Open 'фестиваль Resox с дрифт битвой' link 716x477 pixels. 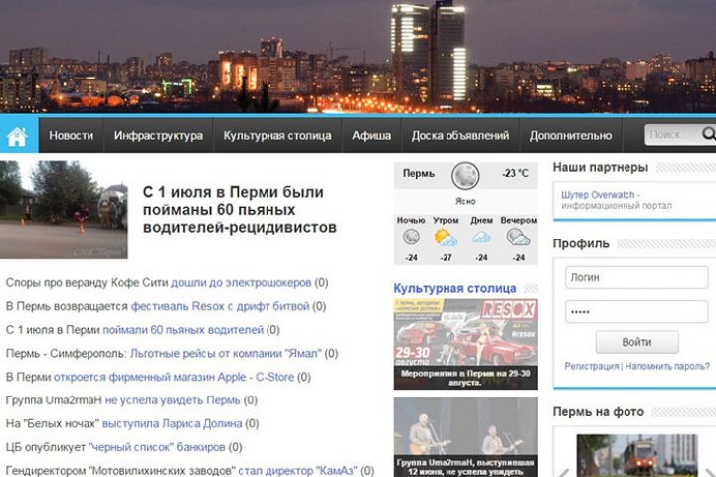[220, 306]
